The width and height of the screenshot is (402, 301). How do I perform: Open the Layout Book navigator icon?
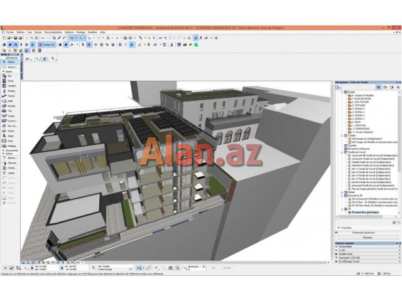pos(392,87)
